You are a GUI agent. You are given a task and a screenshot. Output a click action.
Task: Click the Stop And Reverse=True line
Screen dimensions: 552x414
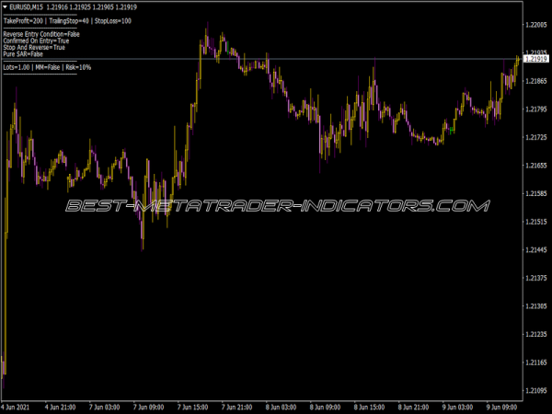pyautogui.click(x=34, y=47)
